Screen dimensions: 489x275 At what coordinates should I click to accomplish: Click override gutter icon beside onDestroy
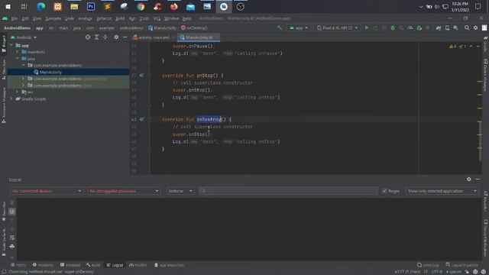(x=142, y=119)
